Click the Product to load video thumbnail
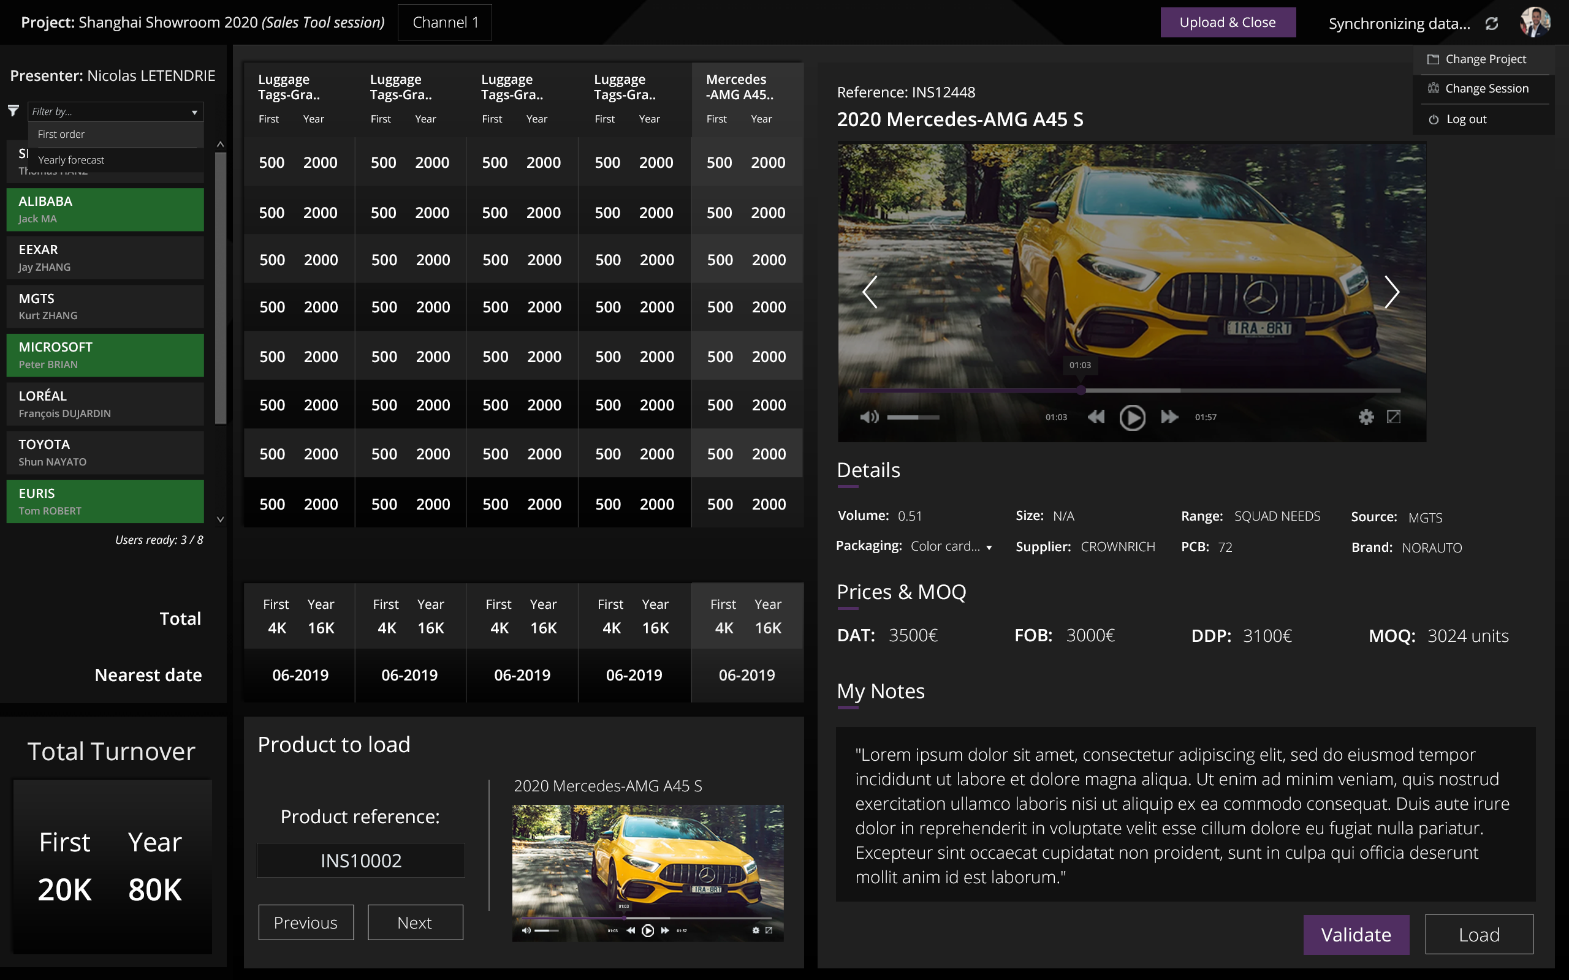 (x=648, y=872)
